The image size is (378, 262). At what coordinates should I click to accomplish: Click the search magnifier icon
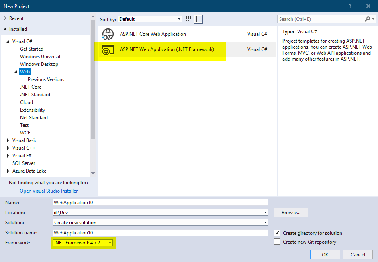point(368,19)
